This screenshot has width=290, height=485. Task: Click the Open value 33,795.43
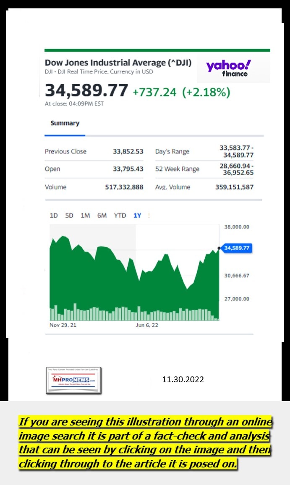coord(128,169)
